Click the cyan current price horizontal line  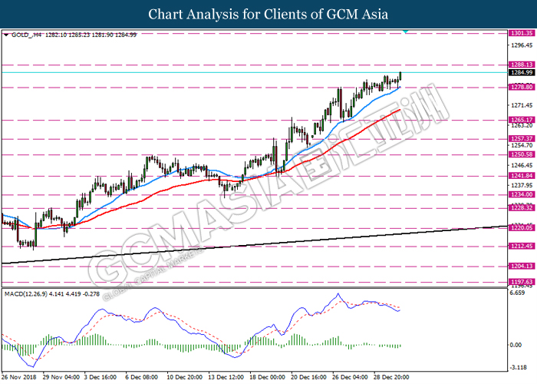click(254, 72)
